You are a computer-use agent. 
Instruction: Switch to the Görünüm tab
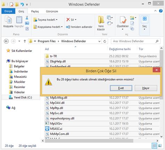click(52, 11)
